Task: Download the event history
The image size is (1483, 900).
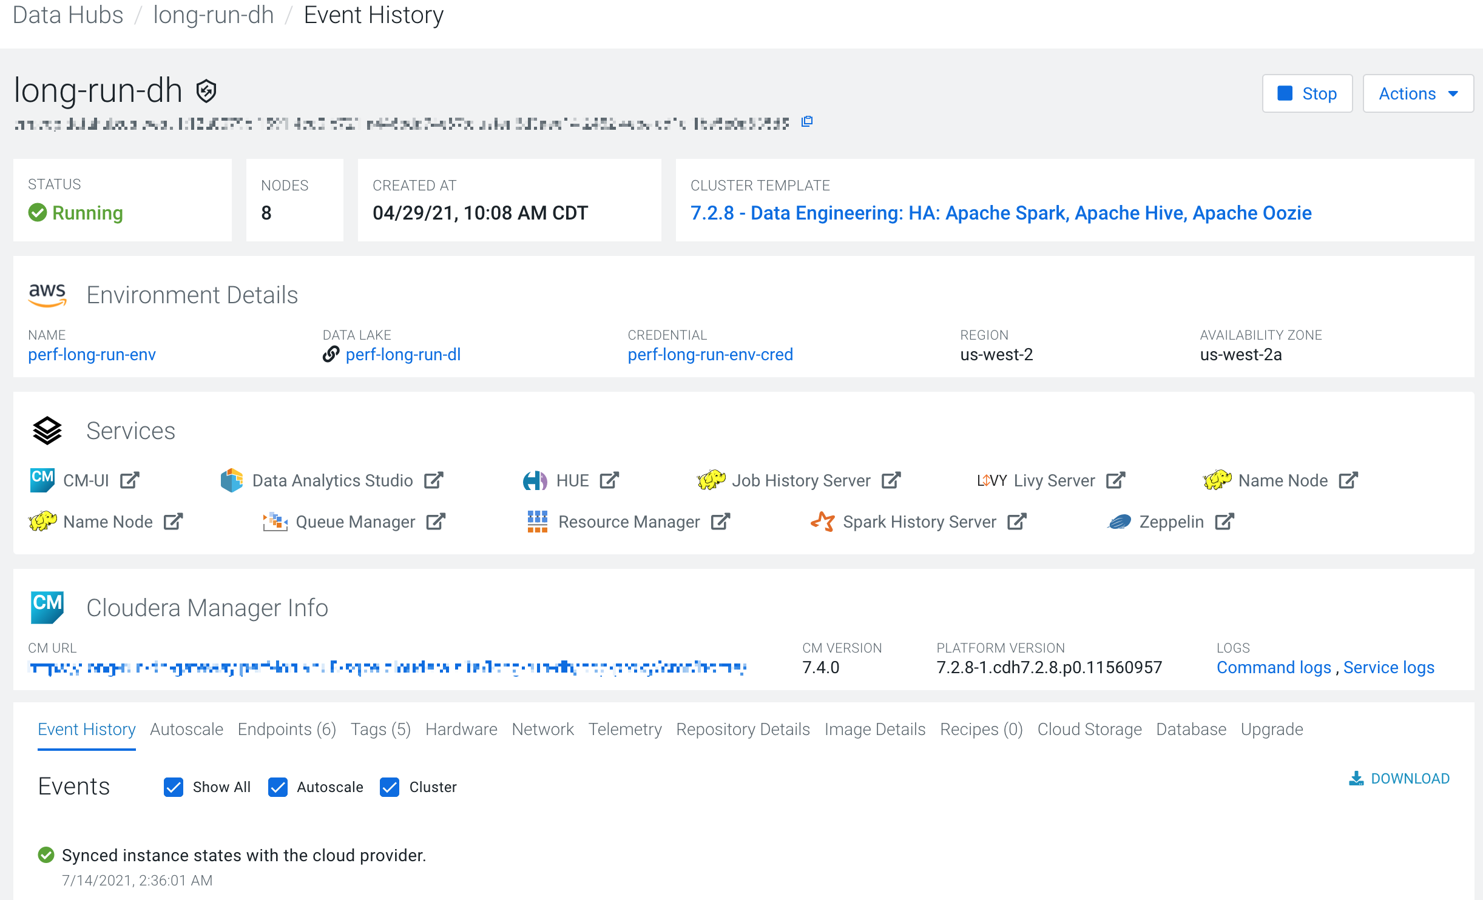Action: pos(1399,779)
